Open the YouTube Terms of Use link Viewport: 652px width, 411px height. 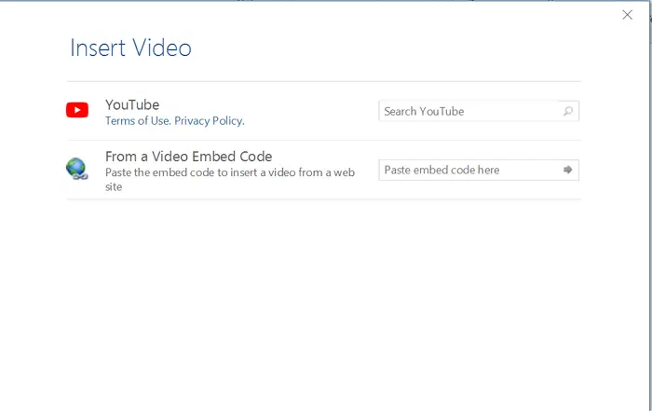tap(138, 120)
